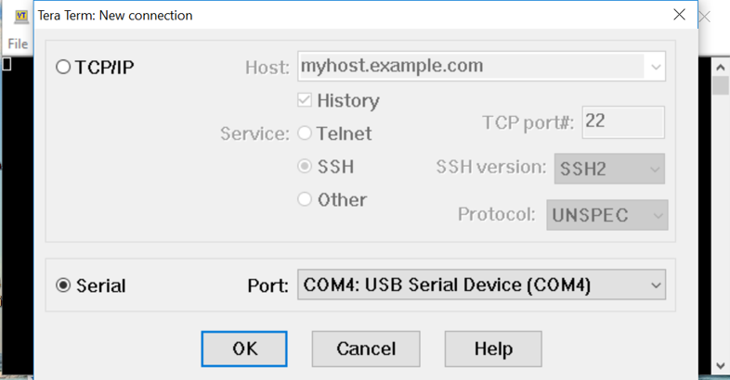Open the SSH version dropdown
This screenshot has height=380, width=730.
click(609, 169)
